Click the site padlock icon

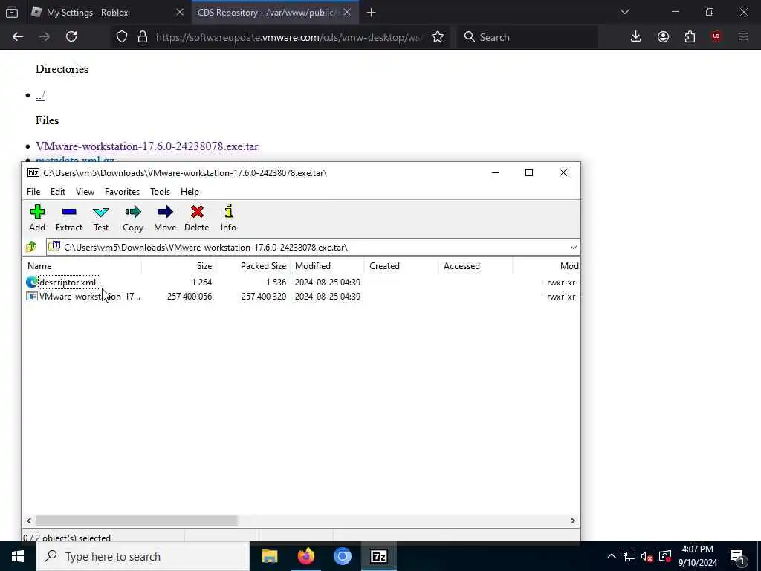(x=143, y=37)
